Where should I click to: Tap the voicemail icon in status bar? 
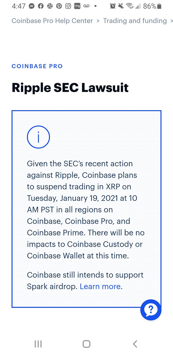click(x=86, y=6)
